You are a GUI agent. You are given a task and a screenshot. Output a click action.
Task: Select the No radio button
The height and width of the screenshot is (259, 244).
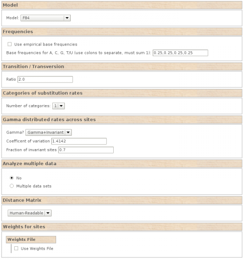point(12,178)
